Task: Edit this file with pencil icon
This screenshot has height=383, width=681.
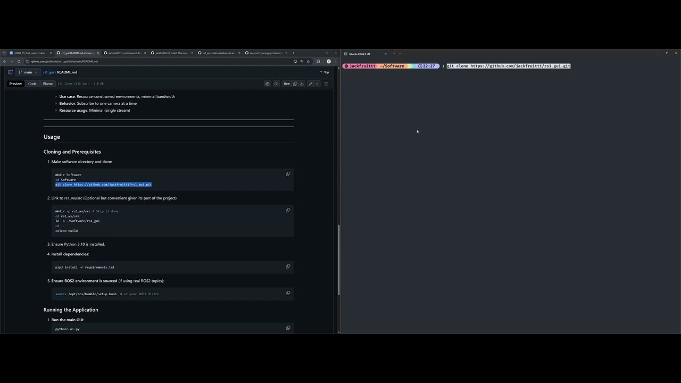Action: tap(311, 84)
